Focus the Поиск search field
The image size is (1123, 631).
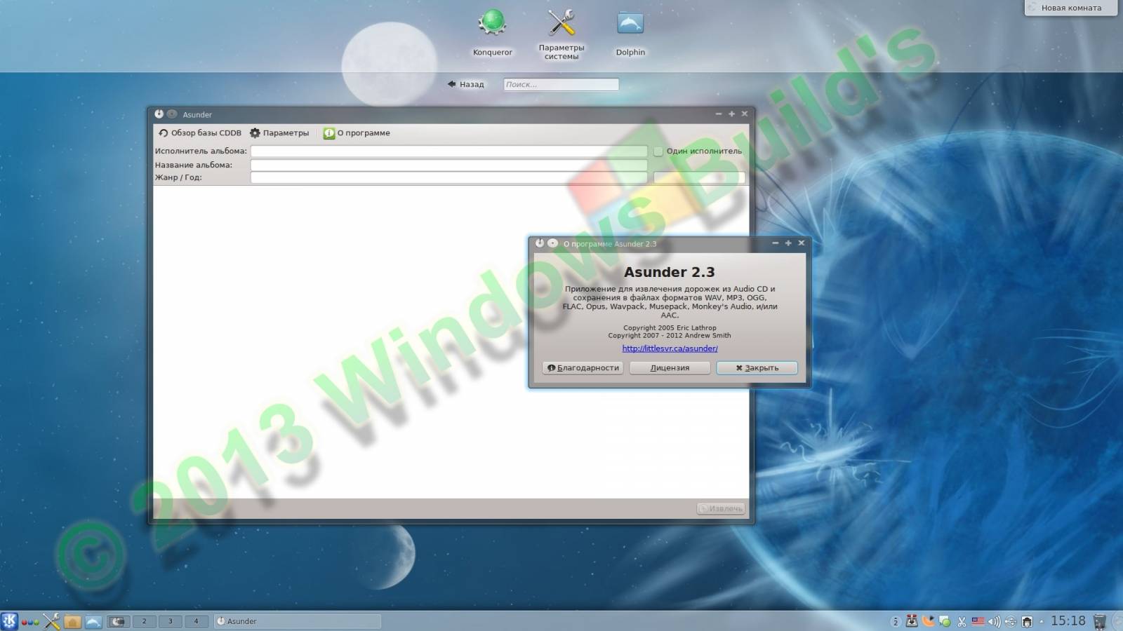click(561, 84)
